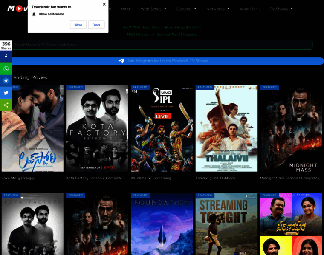Click the Kota Factory Season 2 Complete title

[94, 178]
